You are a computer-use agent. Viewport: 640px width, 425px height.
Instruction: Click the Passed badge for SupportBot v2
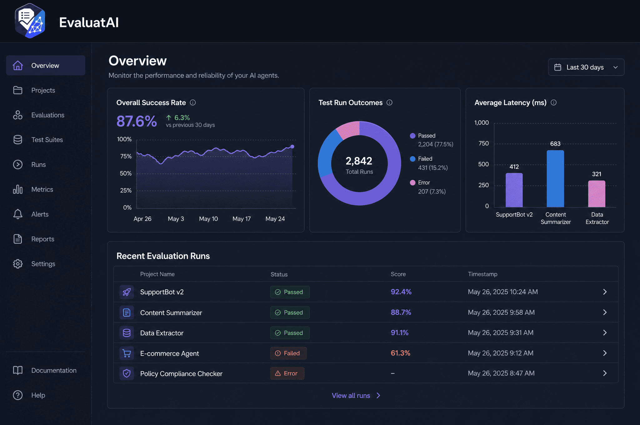(290, 292)
